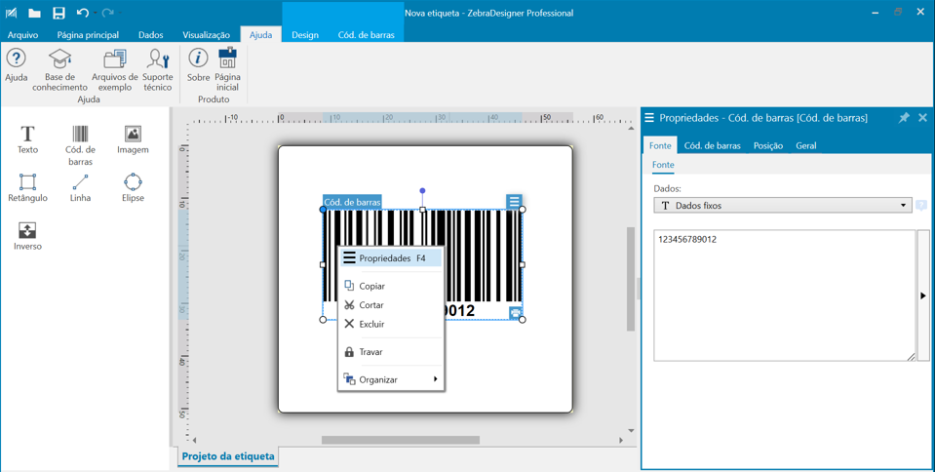Open the Arquivo menu
Viewport: 935px width, 472px height.
point(22,34)
